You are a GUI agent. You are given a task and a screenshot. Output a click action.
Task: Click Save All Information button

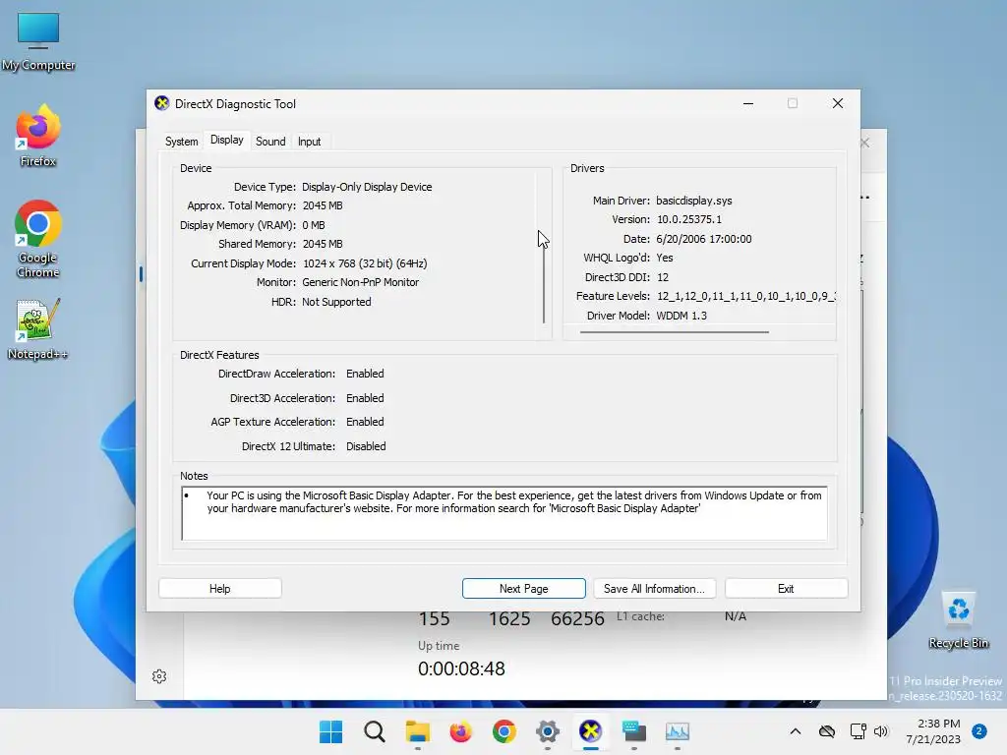click(x=654, y=589)
